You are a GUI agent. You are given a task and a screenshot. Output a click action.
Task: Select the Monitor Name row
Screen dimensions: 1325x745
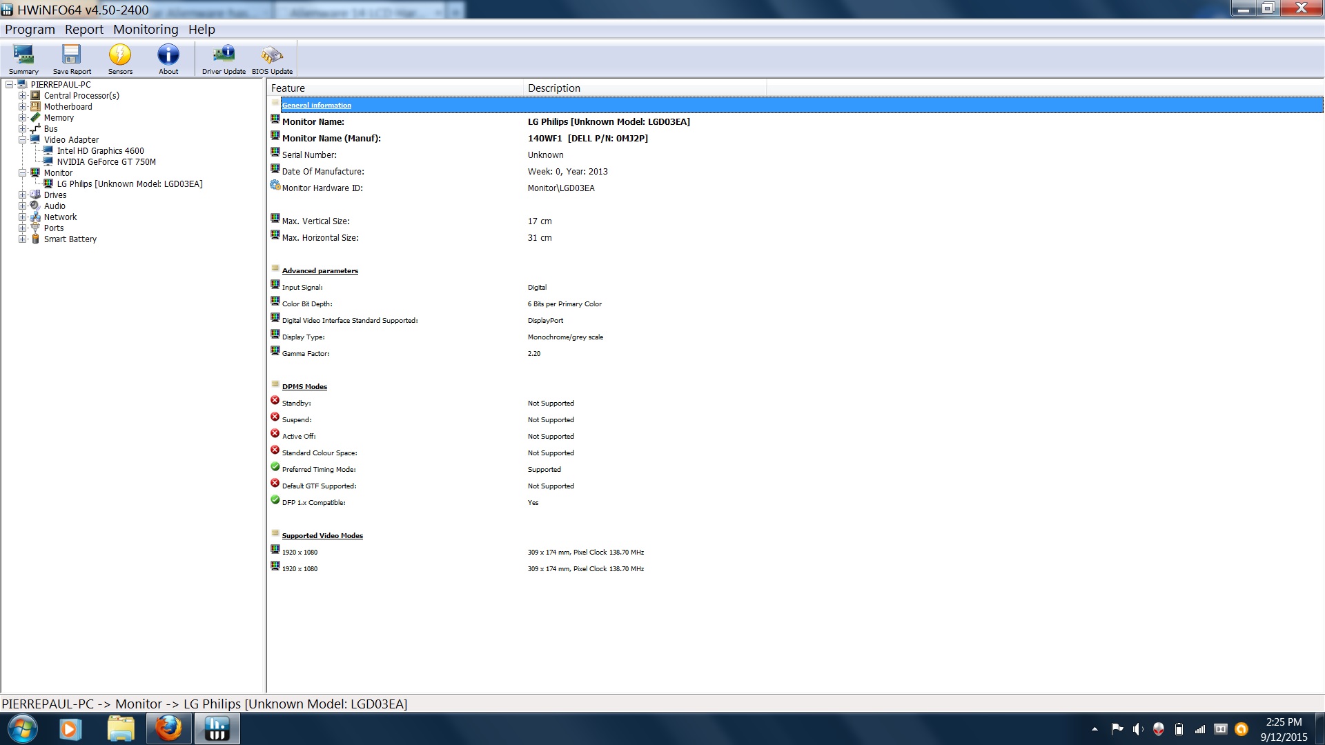click(795, 122)
